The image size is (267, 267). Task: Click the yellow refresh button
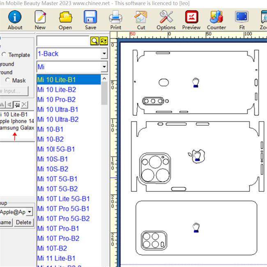pos(104,41)
